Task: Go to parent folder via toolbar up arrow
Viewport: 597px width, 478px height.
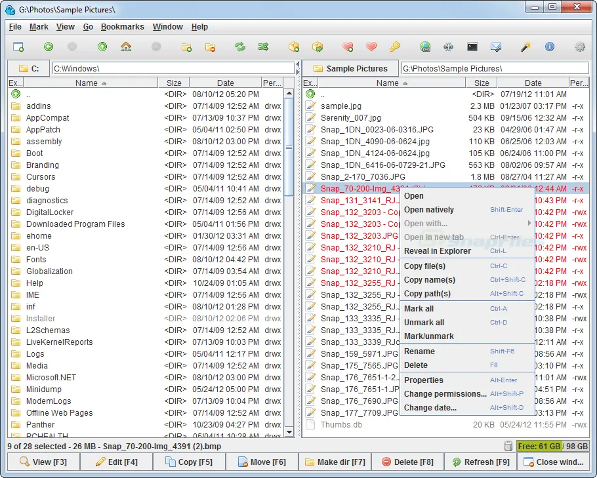Action: click(x=102, y=47)
